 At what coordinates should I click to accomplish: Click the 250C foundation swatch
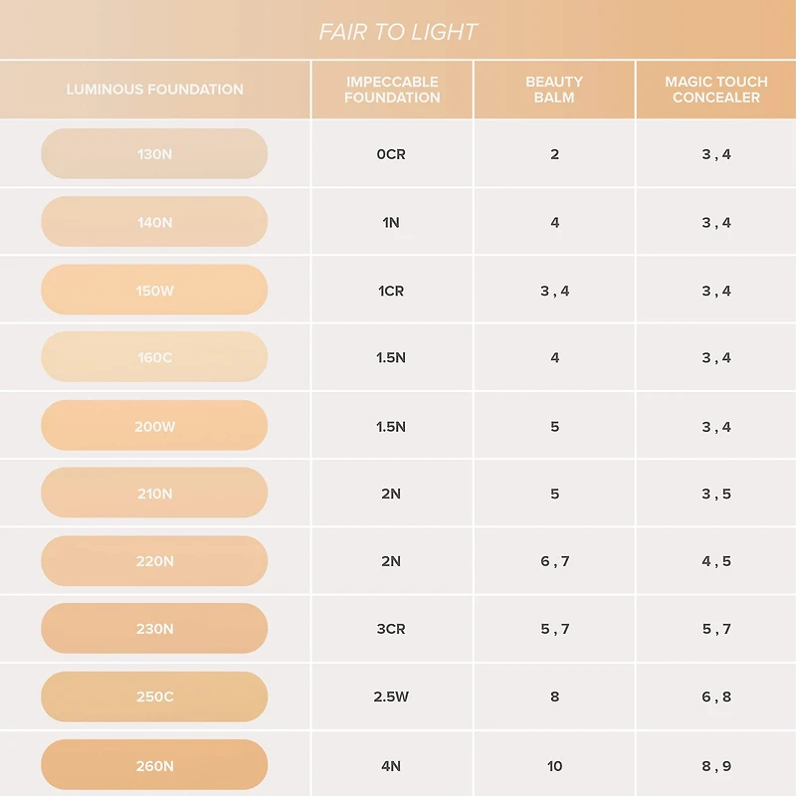(x=154, y=696)
